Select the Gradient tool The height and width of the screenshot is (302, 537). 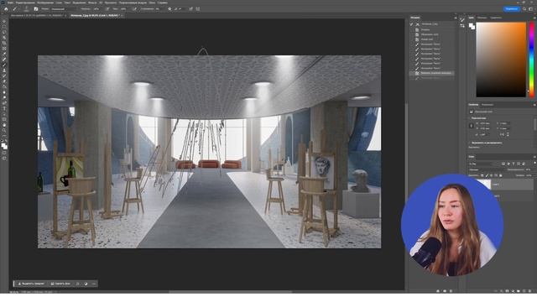point(4,87)
